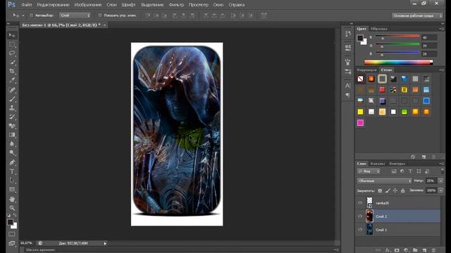Select the Hand tool
Image resolution: width=451 pixels, height=253 pixels.
point(12,199)
